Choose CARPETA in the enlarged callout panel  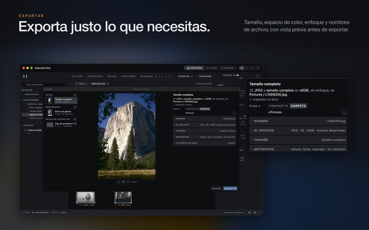pyautogui.click(x=298, y=106)
